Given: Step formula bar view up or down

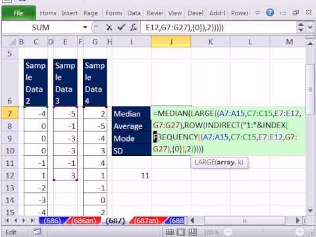Looking at the screenshot, I should coord(301,27).
